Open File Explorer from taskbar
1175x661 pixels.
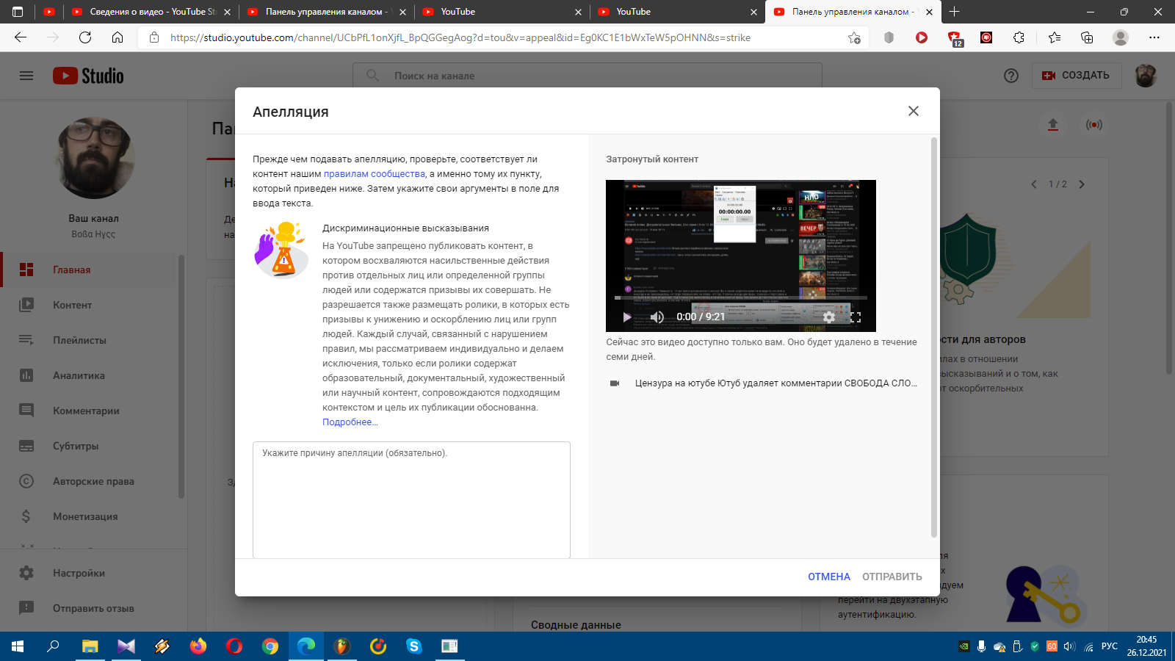tap(90, 646)
